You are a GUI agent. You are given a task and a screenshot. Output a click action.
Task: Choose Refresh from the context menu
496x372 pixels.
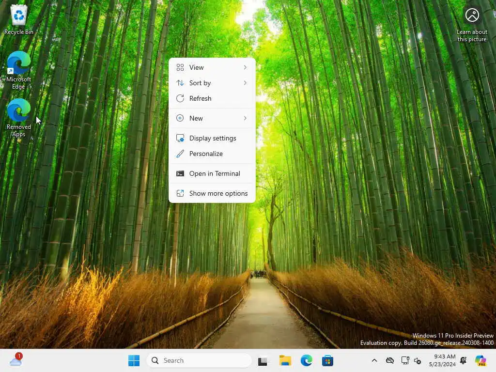[x=212, y=98]
